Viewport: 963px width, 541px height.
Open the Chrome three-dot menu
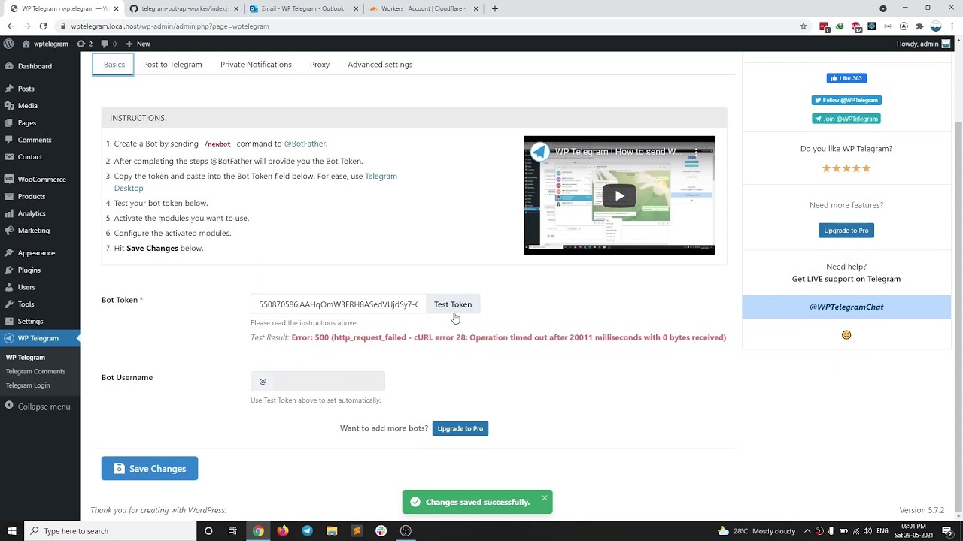pos(953,26)
